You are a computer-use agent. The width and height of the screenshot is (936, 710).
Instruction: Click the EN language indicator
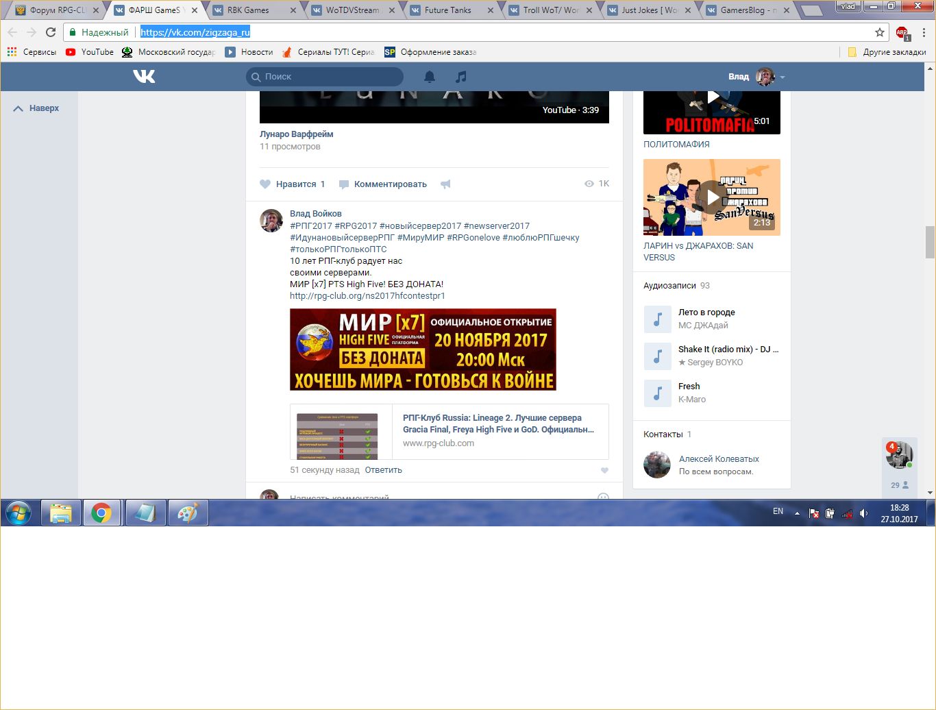pyautogui.click(x=778, y=511)
